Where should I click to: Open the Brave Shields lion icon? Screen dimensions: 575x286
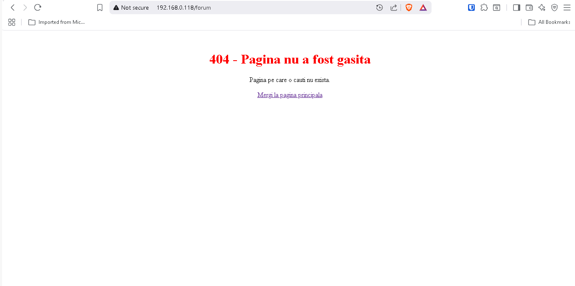409,8
